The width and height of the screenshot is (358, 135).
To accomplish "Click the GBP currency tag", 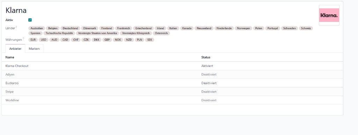I will click(107, 40).
